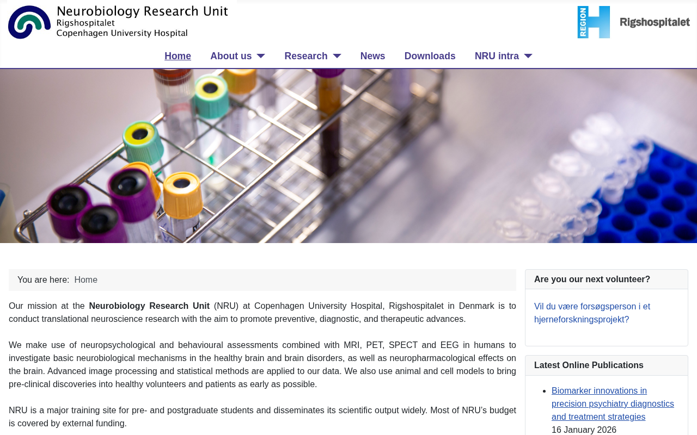This screenshot has width=697, height=435.
Task: Click the 'Are you our next volunteer?' heading
Action: pos(592,279)
